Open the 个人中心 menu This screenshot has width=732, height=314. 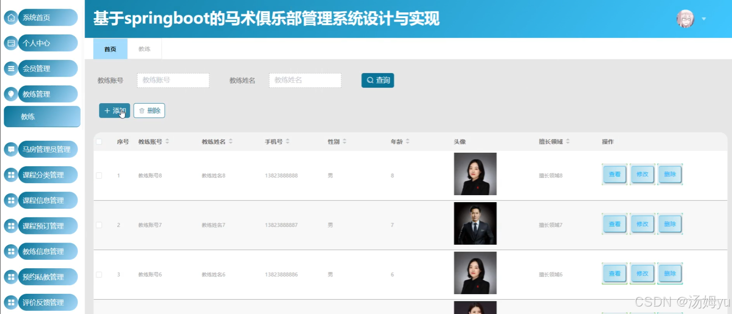coord(48,43)
